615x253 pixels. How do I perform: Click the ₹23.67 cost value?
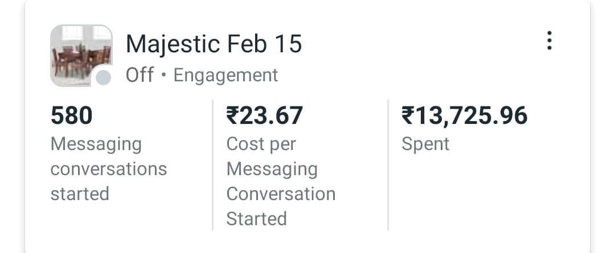coord(265,116)
